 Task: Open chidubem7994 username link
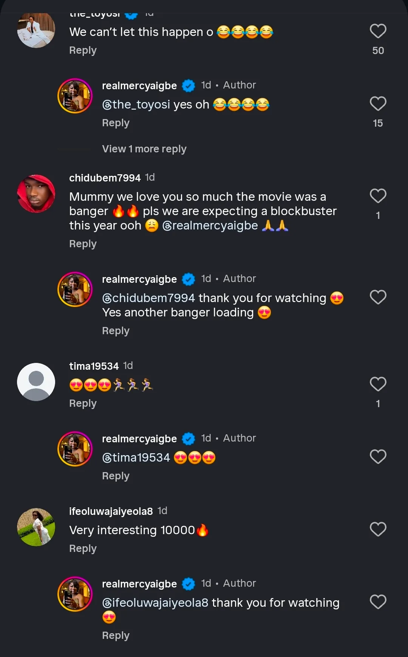tap(105, 178)
